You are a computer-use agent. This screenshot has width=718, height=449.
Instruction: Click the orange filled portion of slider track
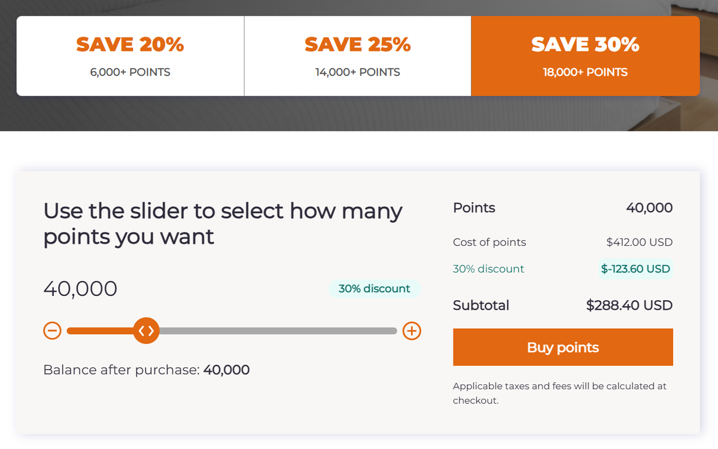click(x=100, y=331)
